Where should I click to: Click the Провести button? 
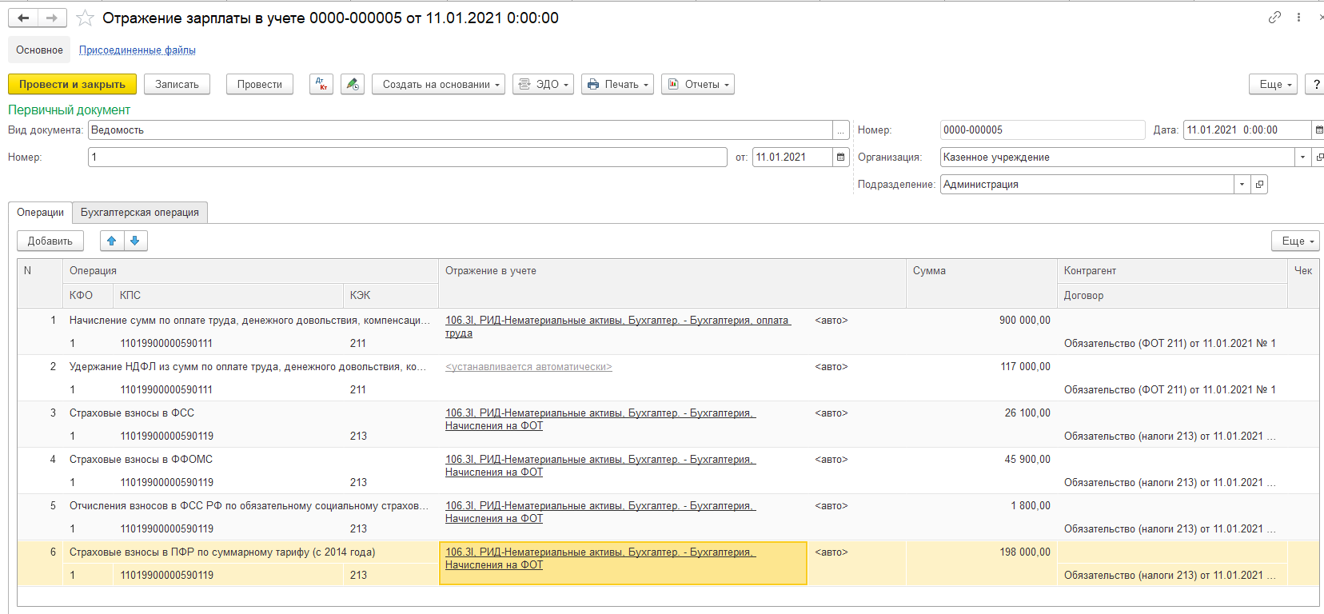coord(260,84)
